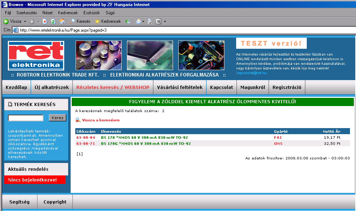Click page number [1] pagination
356x211 pixels.
click(80, 154)
